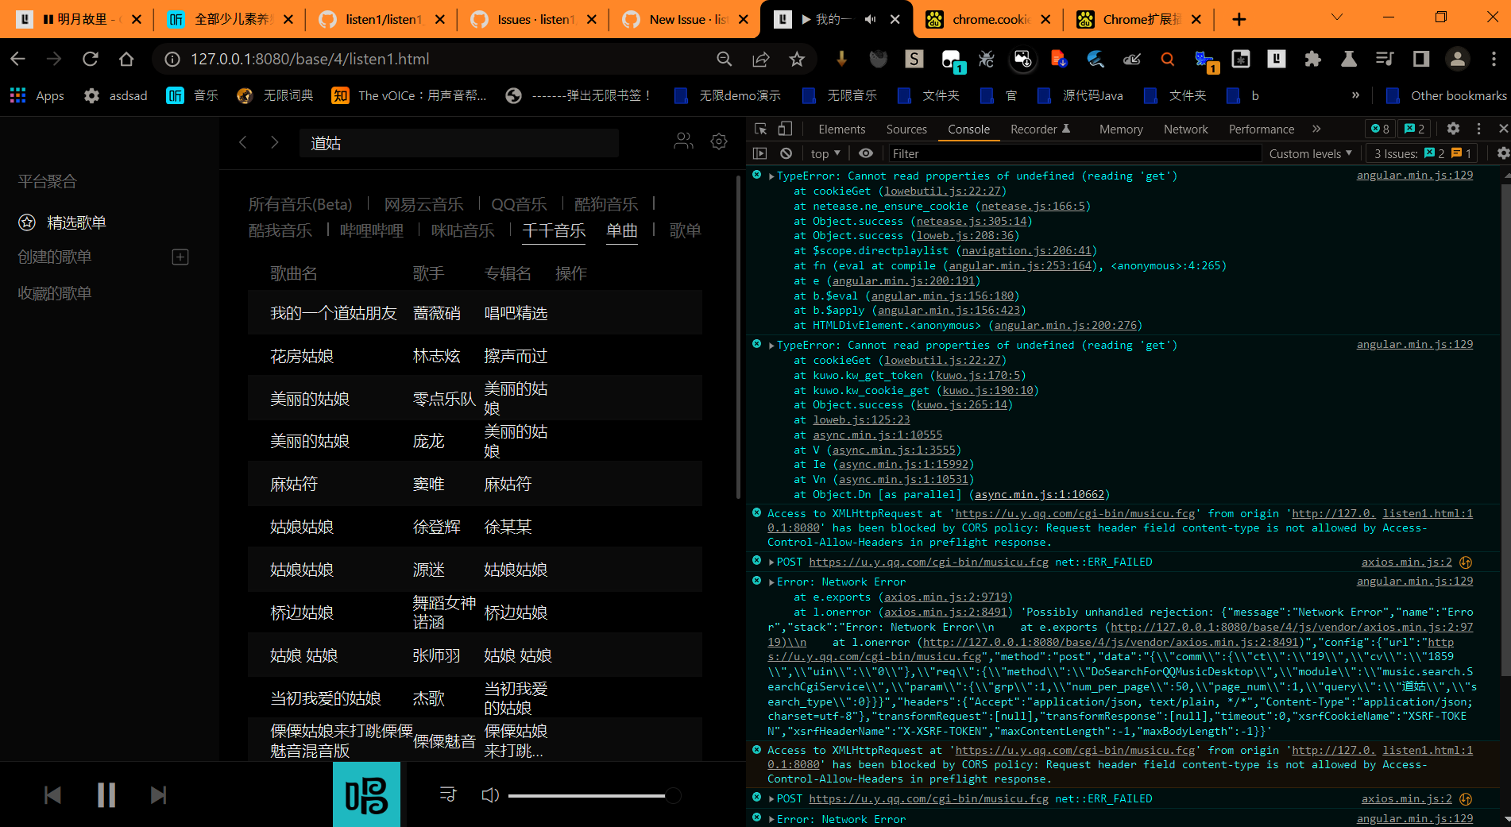Open a new browser tab
Screen dimensions: 1511x827
(x=1239, y=19)
